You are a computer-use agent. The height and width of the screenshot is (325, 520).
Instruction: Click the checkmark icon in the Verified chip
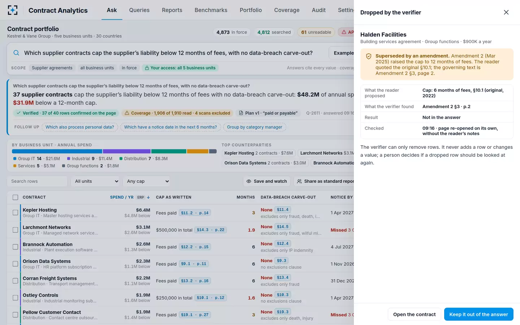(x=18, y=113)
